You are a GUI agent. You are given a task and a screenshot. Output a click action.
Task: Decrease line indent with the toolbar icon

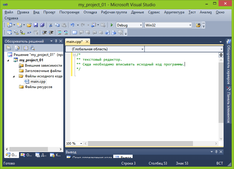click(44, 32)
